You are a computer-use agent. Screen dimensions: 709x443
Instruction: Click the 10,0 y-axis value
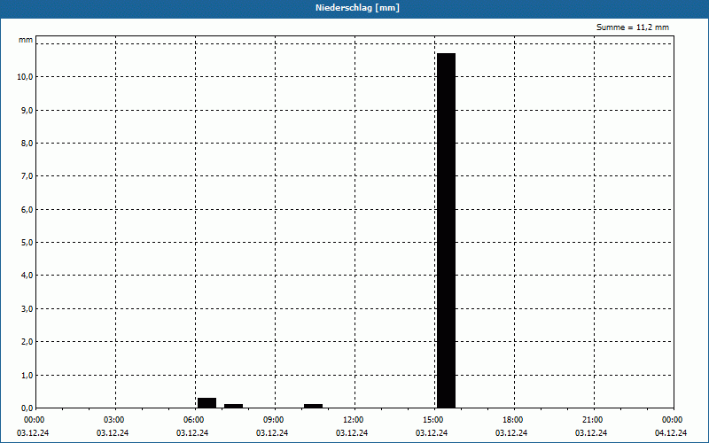[x=26, y=77]
